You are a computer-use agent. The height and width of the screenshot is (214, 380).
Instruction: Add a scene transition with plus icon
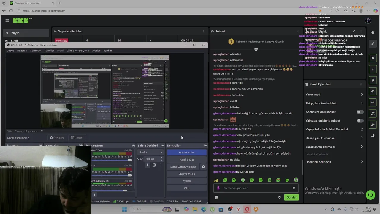(x=147, y=165)
